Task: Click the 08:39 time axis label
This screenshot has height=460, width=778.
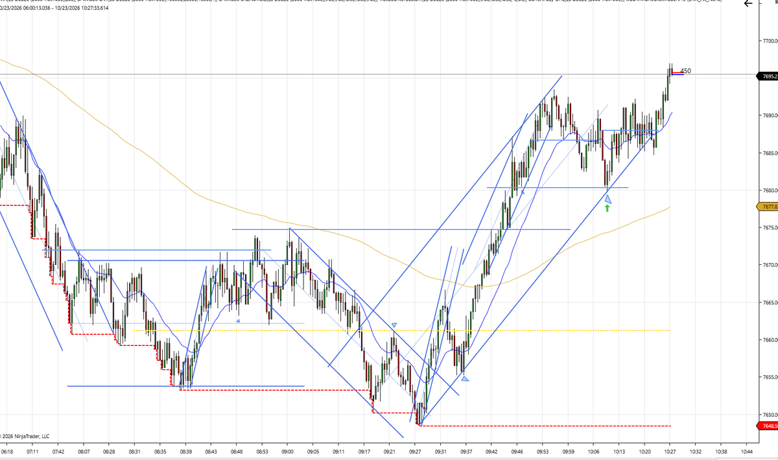Action: (185, 451)
